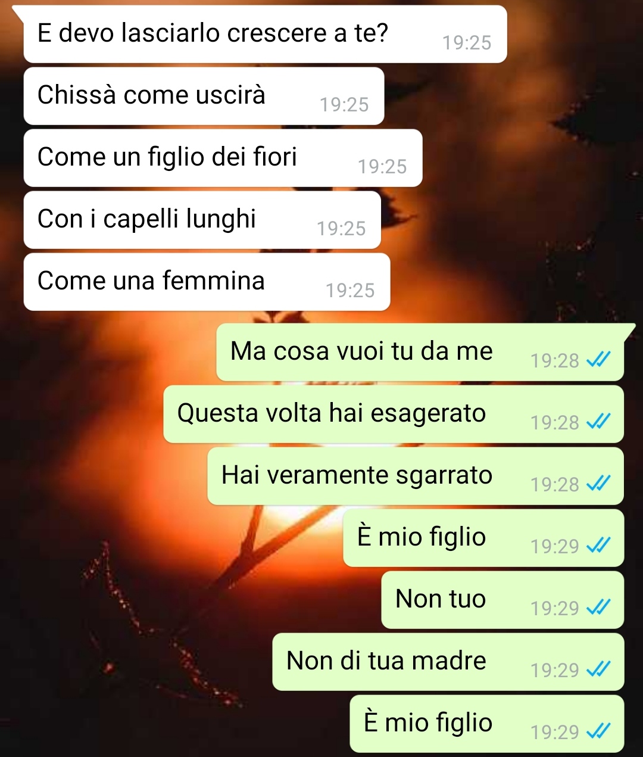Tap the "Con i capelli lunghi" bubble
Image resolution: width=643 pixels, height=757 pixels.
click(x=202, y=220)
